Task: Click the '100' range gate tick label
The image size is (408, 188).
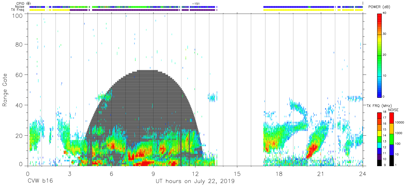Action: tap(17, 15)
